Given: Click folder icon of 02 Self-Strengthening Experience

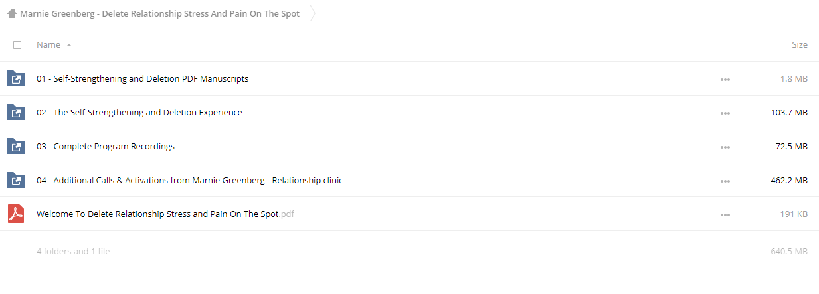Looking at the screenshot, I should coord(16,113).
